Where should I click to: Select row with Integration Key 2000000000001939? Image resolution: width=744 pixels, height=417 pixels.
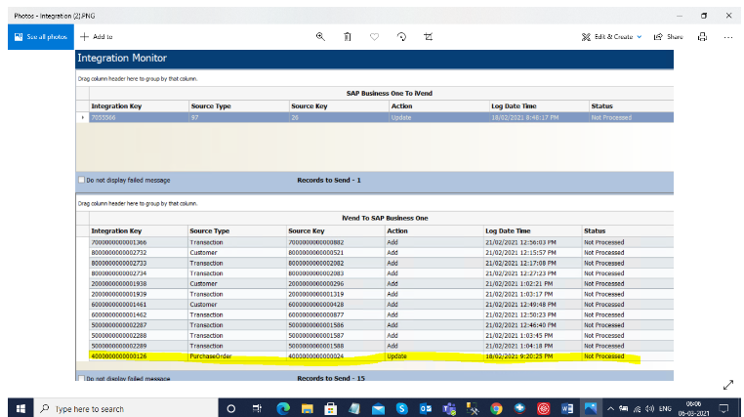[x=382, y=294]
